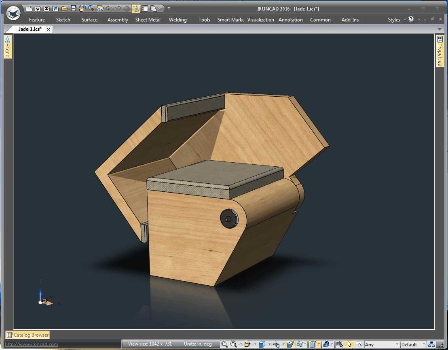Screen dimensions: 448x350
Task: Open the window switch dropdown in the top toolbar
Action: click(x=155, y=8)
